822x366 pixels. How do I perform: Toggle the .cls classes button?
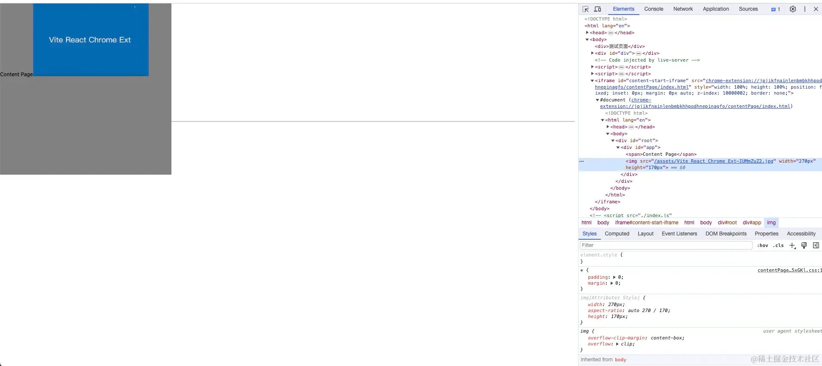[x=778, y=246]
